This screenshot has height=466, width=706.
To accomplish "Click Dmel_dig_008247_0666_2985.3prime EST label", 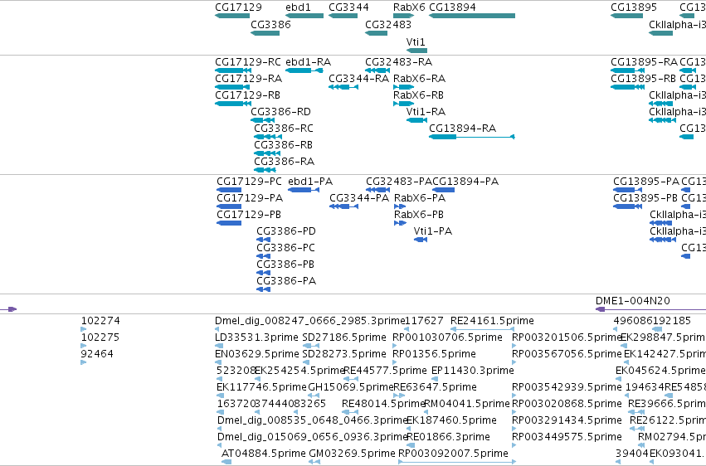I will [310, 321].
